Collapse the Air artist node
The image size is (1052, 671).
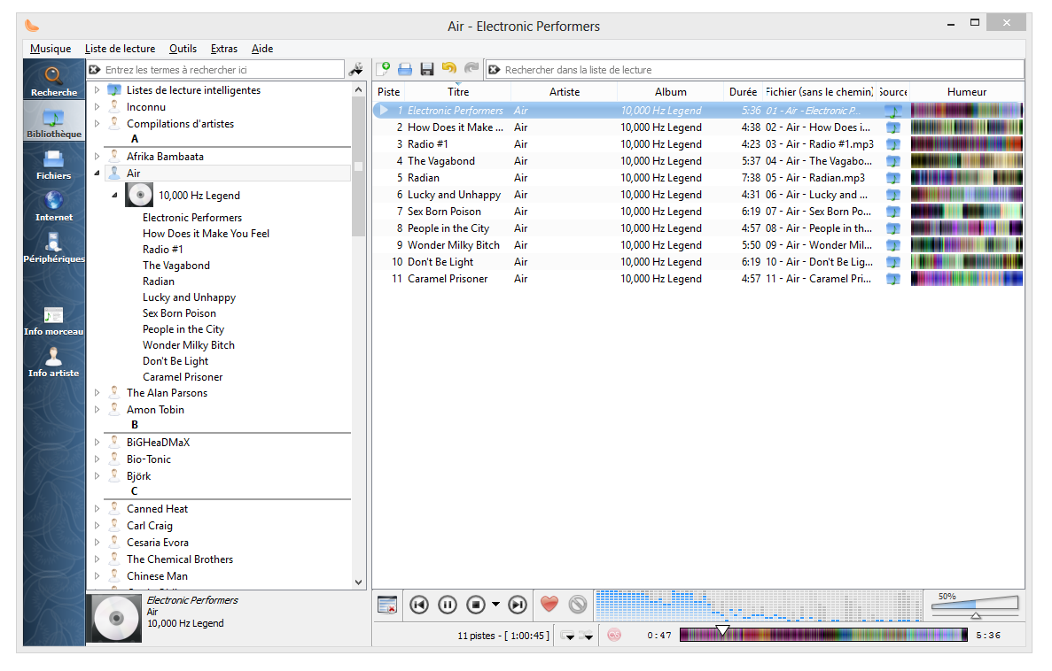pyautogui.click(x=97, y=173)
